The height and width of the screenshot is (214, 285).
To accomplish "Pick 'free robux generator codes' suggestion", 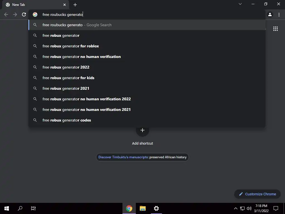I will [147, 120].
